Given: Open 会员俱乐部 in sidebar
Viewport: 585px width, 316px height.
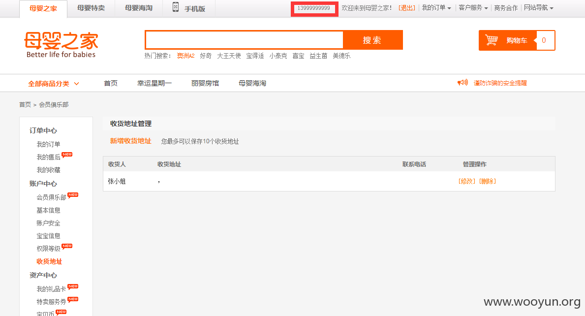Looking at the screenshot, I should coord(51,197).
